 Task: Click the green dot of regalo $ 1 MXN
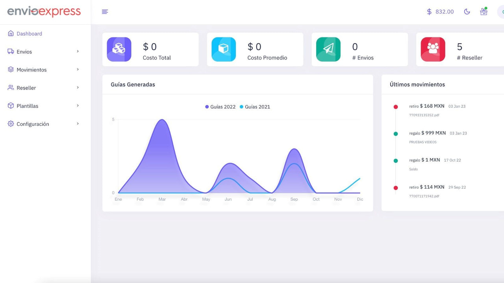click(396, 161)
